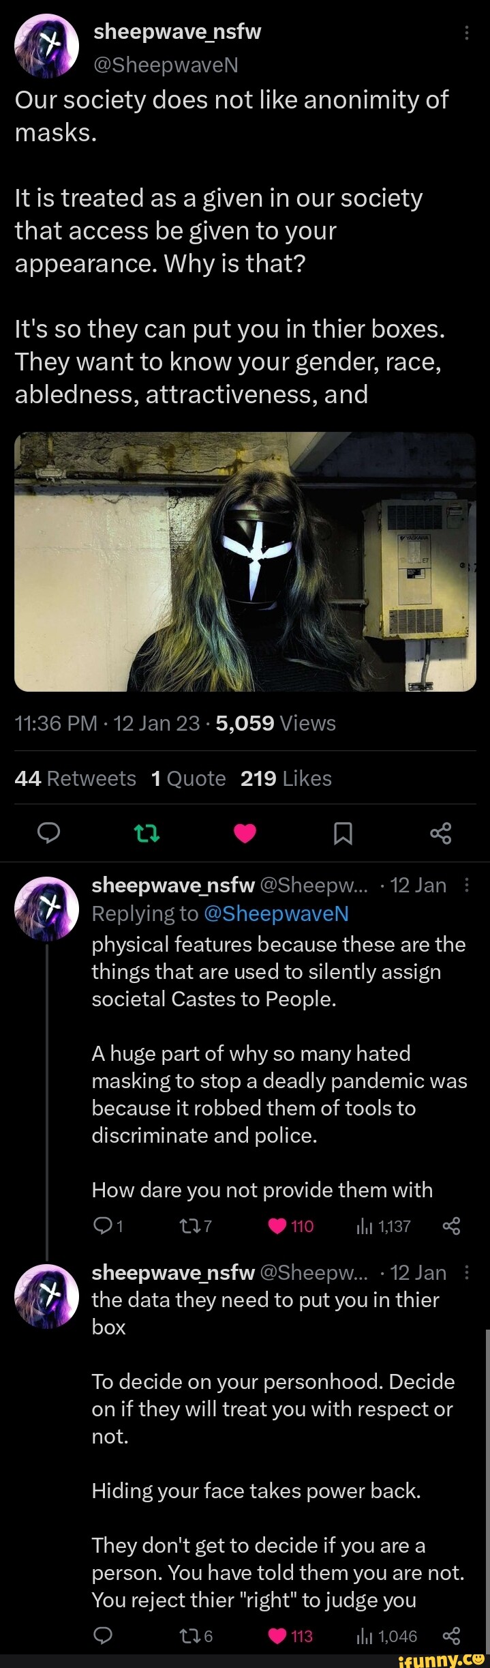Reply to the main tweet
The image size is (490, 1668).
point(48,833)
